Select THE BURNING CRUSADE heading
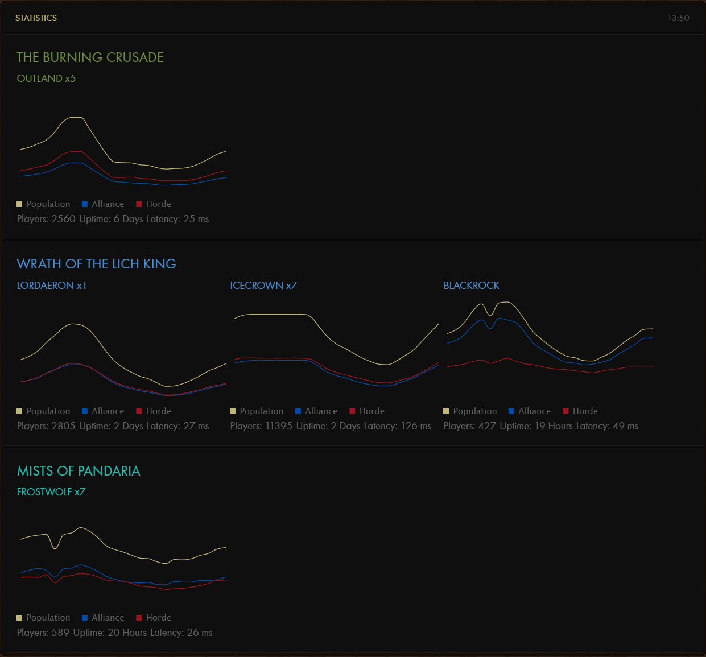706x657 pixels. (x=90, y=57)
